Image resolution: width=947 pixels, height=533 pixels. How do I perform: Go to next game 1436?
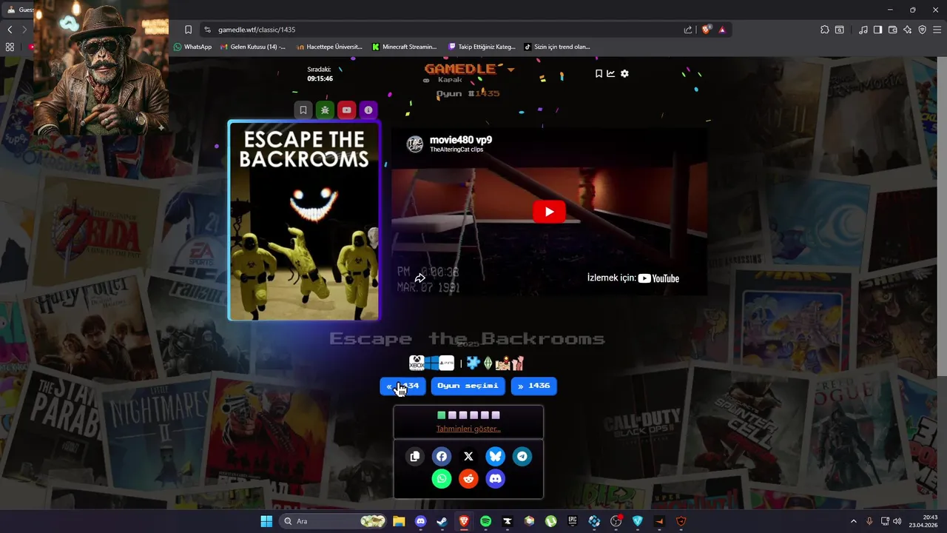(x=533, y=386)
